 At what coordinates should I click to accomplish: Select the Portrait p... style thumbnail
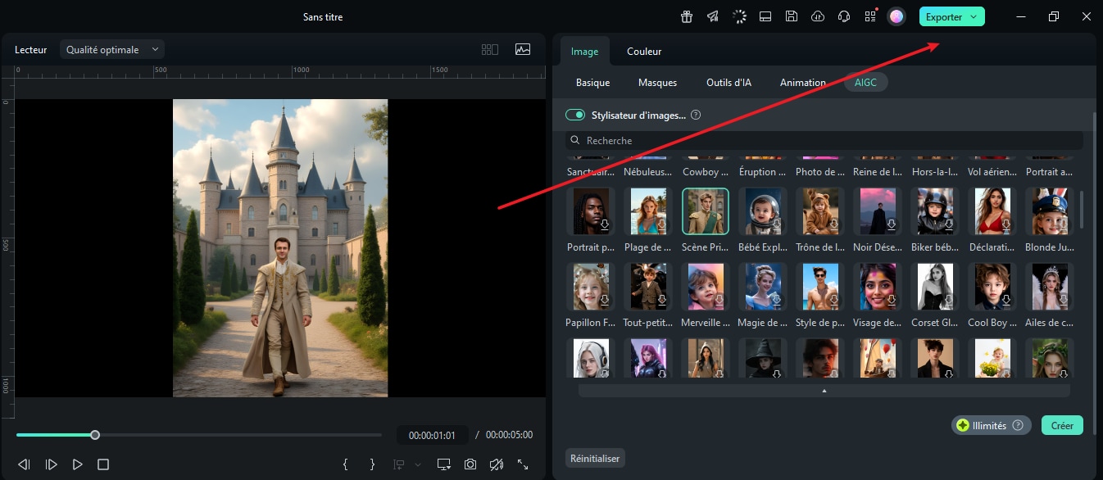click(591, 211)
